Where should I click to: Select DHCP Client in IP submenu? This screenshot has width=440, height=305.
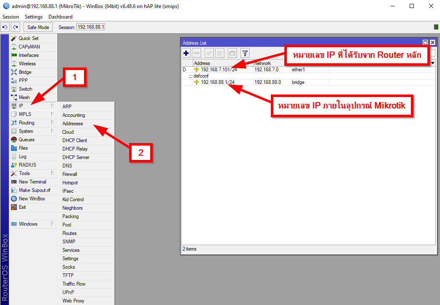(86, 140)
